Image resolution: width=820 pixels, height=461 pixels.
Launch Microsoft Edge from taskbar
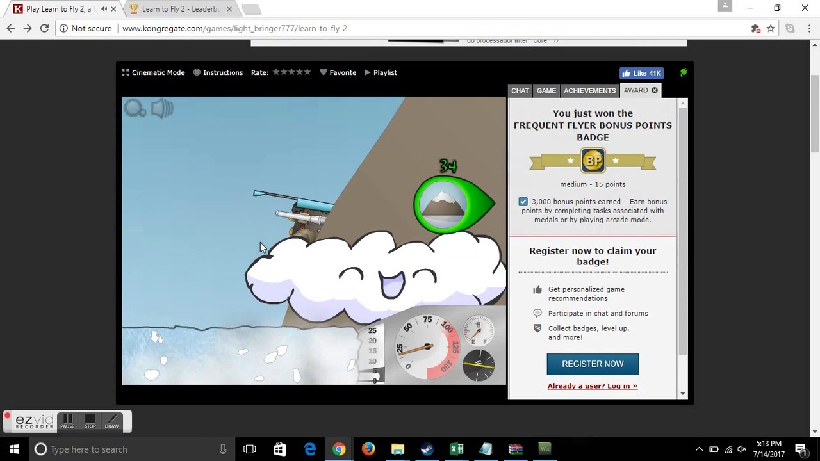309,449
